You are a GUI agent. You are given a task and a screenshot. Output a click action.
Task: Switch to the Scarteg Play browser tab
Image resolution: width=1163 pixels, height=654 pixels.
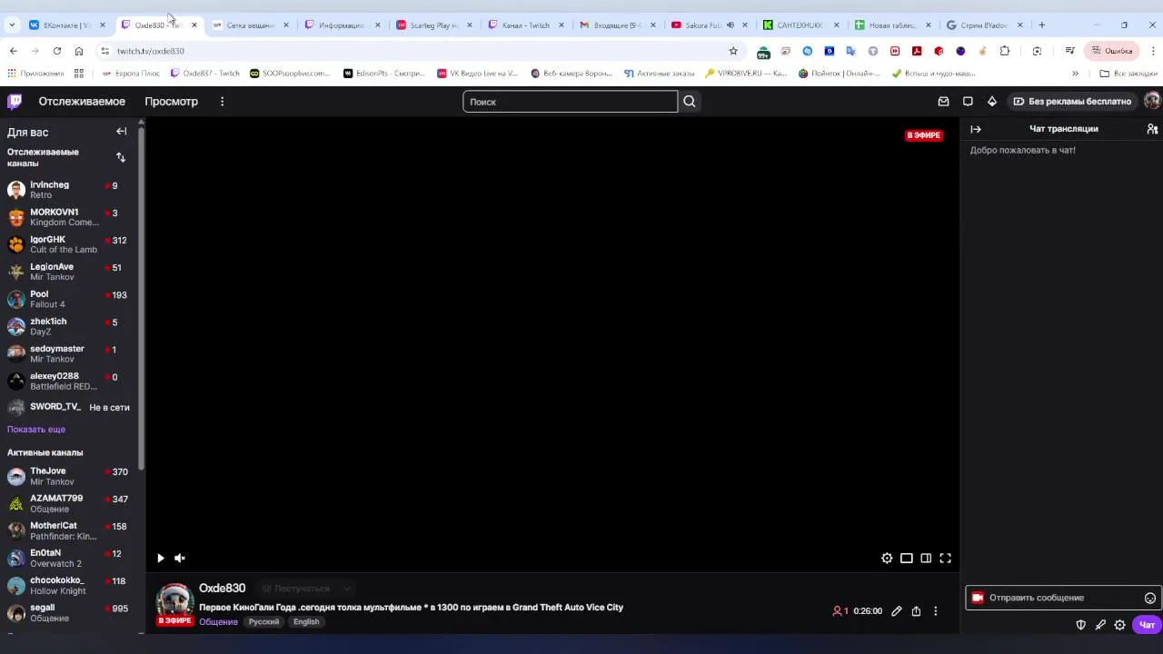[434, 25]
